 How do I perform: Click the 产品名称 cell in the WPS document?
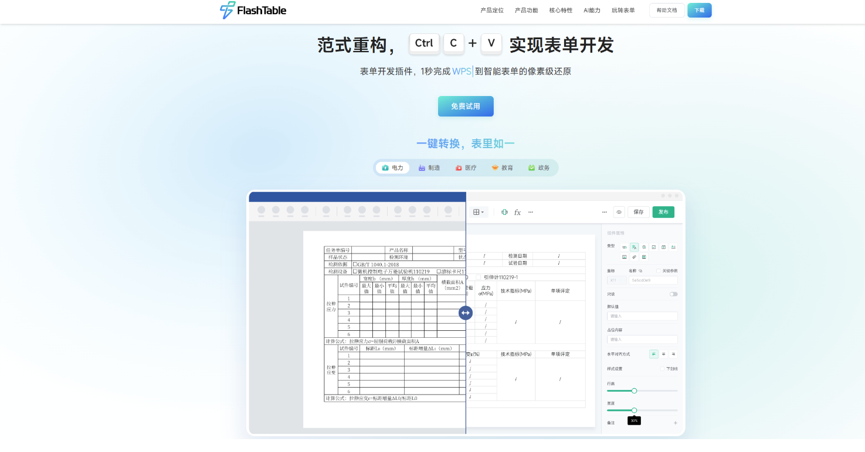[398, 250]
